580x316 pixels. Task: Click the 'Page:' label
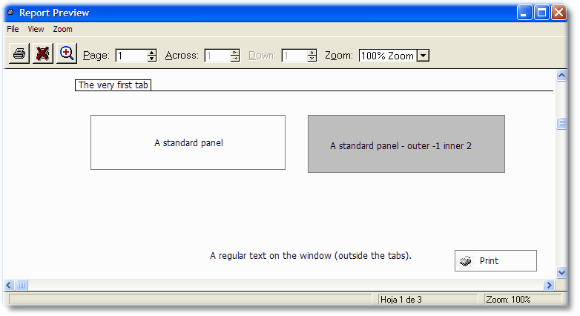pyautogui.click(x=96, y=56)
